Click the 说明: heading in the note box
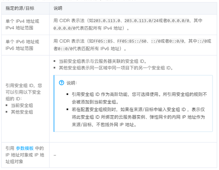Viewport: 219px width, 170px height. click(72, 83)
